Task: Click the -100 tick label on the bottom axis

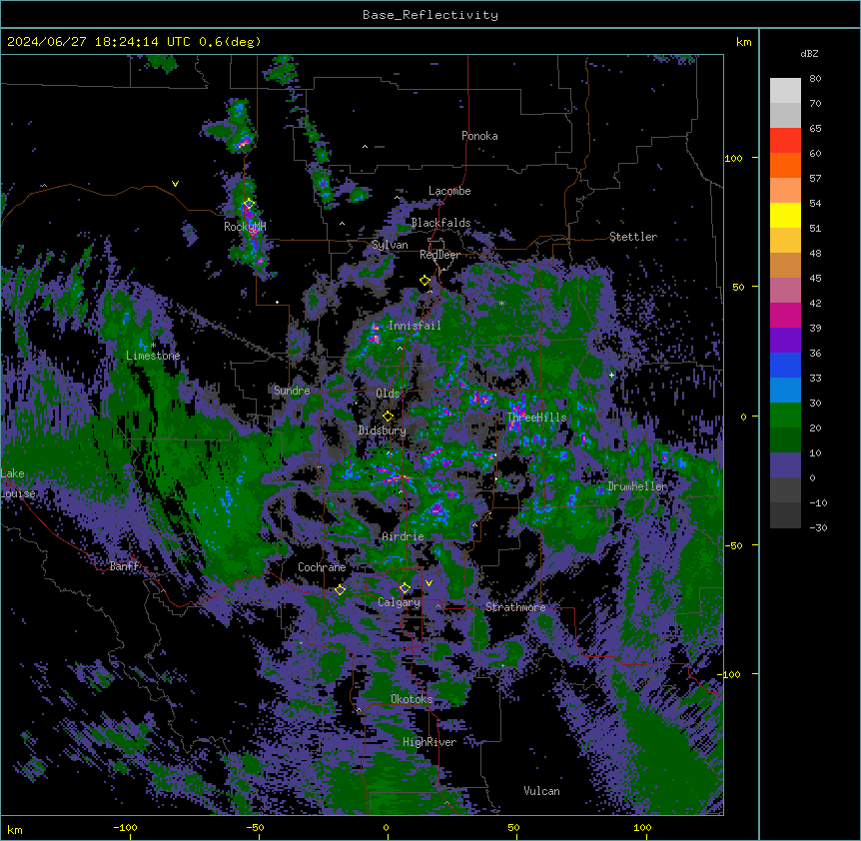Action: (x=125, y=827)
